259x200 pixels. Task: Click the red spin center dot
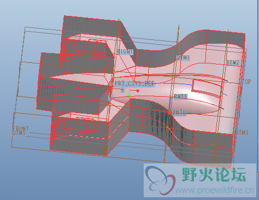138,91
